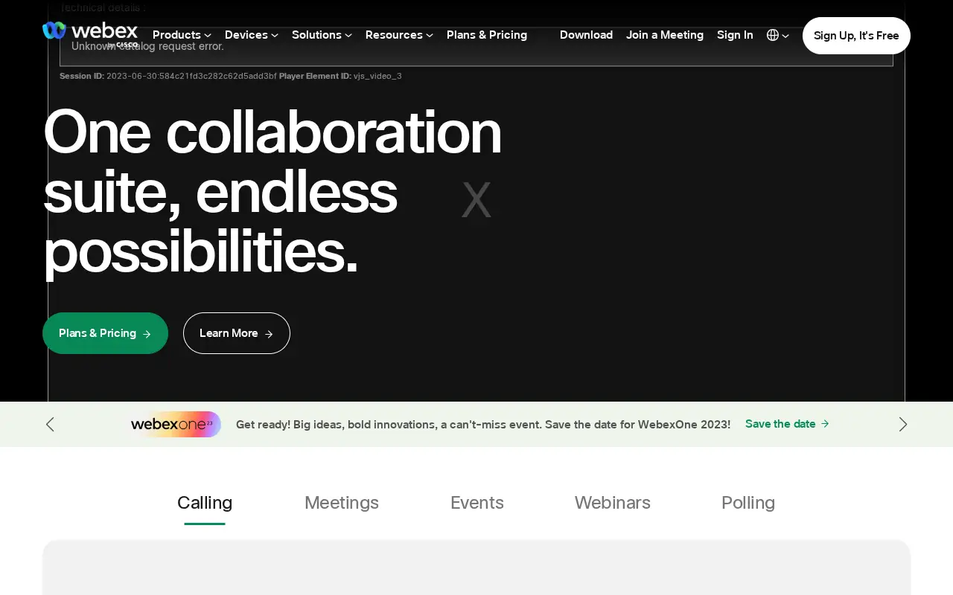The height and width of the screenshot is (595, 953).
Task: Click the Learn More button
Action: coord(237,333)
